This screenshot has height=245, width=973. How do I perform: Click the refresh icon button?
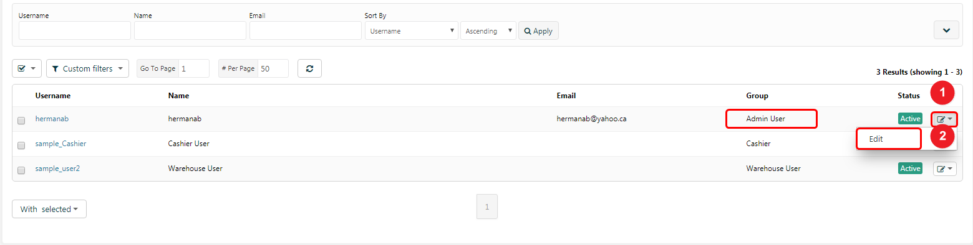coord(309,68)
